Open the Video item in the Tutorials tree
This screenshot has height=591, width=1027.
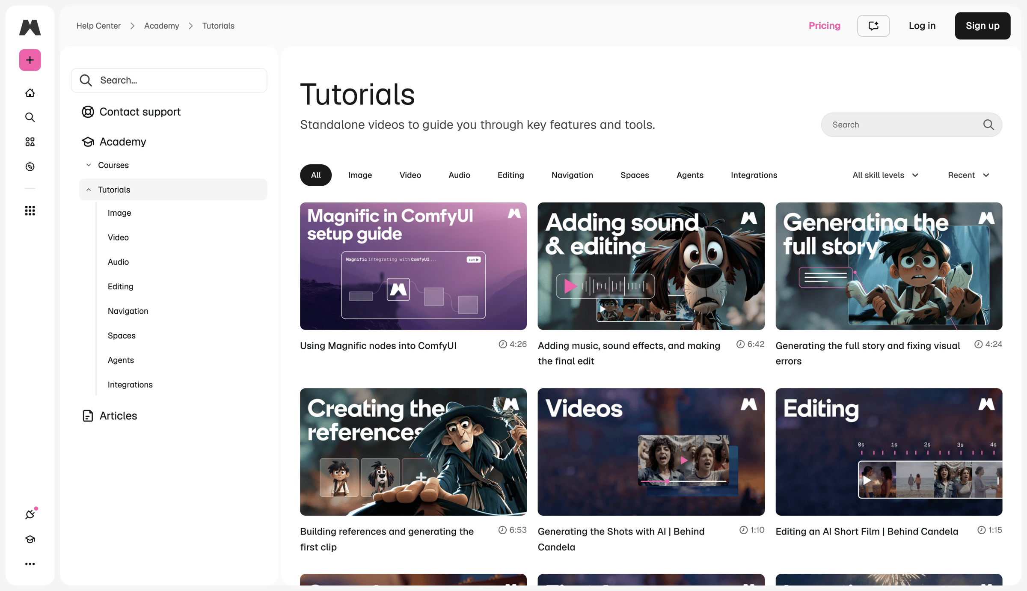click(118, 238)
